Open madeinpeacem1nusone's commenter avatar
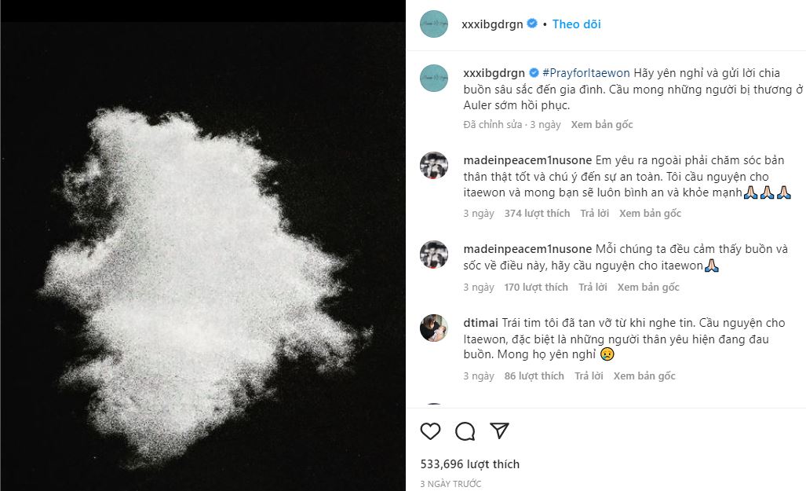The width and height of the screenshot is (806, 491). tap(432, 163)
